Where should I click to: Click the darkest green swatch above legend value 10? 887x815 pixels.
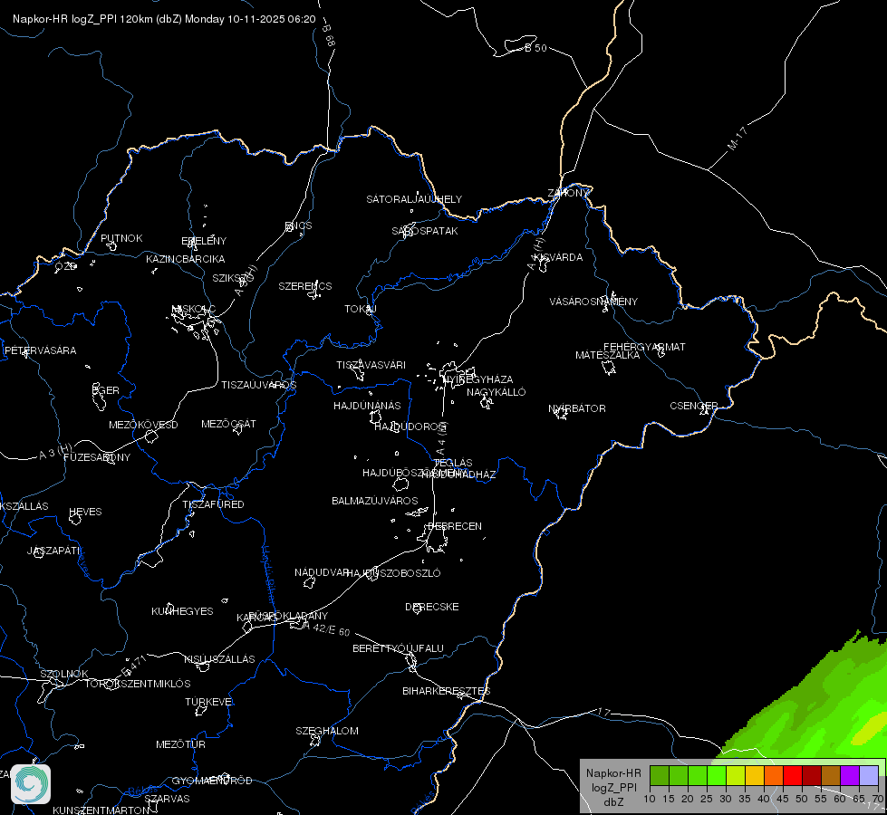pos(660,776)
